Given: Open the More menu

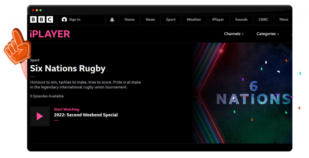Looking at the screenshot, I should click(284, 20).
